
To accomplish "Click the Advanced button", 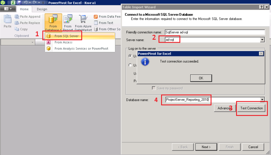I will pyautogui.click(x=225, y=108).
